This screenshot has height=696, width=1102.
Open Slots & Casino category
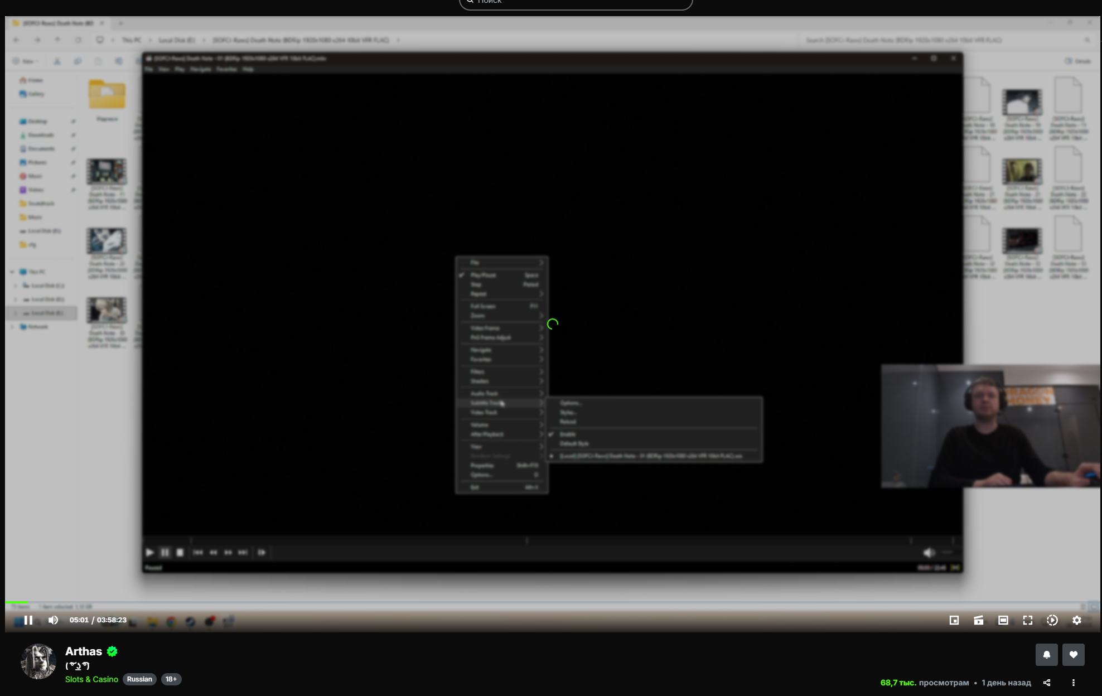pos(91,679)
